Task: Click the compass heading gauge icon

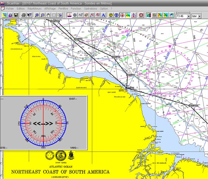Action: tap(133, 15)
